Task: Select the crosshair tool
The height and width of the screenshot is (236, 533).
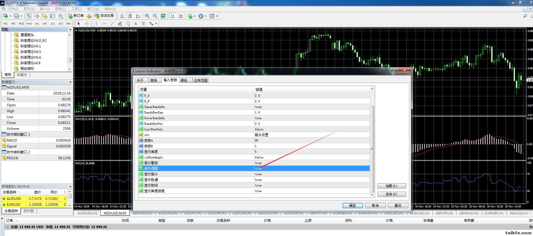Action: (x=87, y=24)
